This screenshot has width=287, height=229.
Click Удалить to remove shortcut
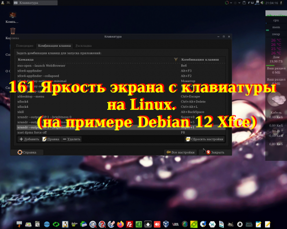pos(71,139)
